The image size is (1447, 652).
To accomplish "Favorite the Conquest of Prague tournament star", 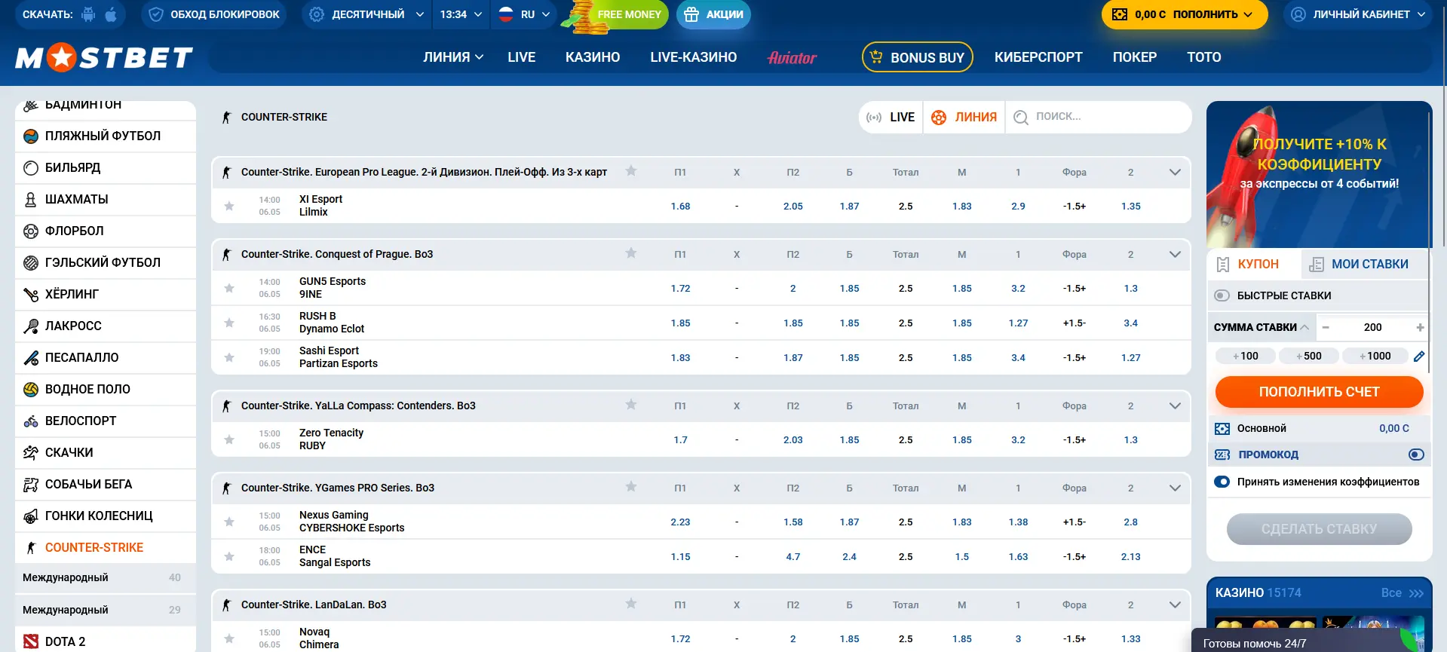I will [631, 253].
